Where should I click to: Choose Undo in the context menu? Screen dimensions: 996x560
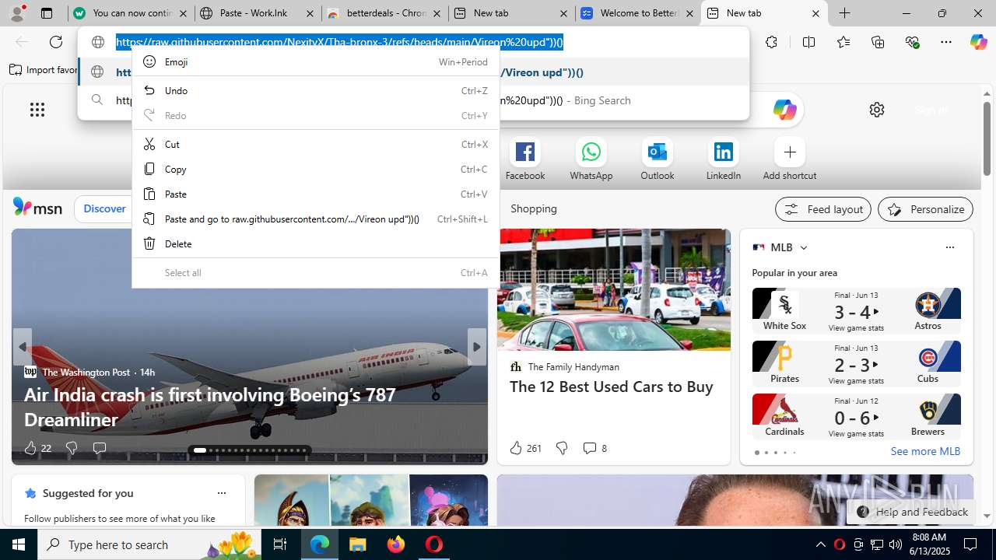315,90
